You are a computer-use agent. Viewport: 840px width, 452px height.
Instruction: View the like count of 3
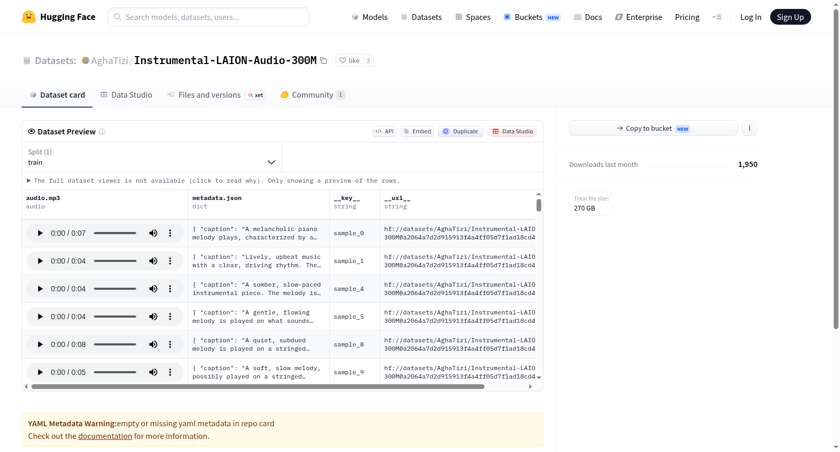(368, 60)
